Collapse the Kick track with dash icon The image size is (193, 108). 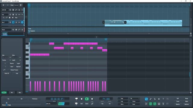pos(22,15)
